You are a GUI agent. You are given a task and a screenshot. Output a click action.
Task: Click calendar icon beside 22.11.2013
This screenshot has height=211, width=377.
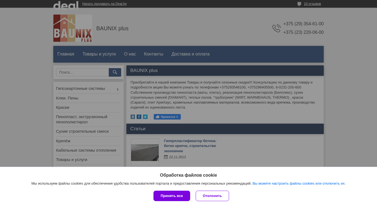pyautogui.click(x=166, y=157)
